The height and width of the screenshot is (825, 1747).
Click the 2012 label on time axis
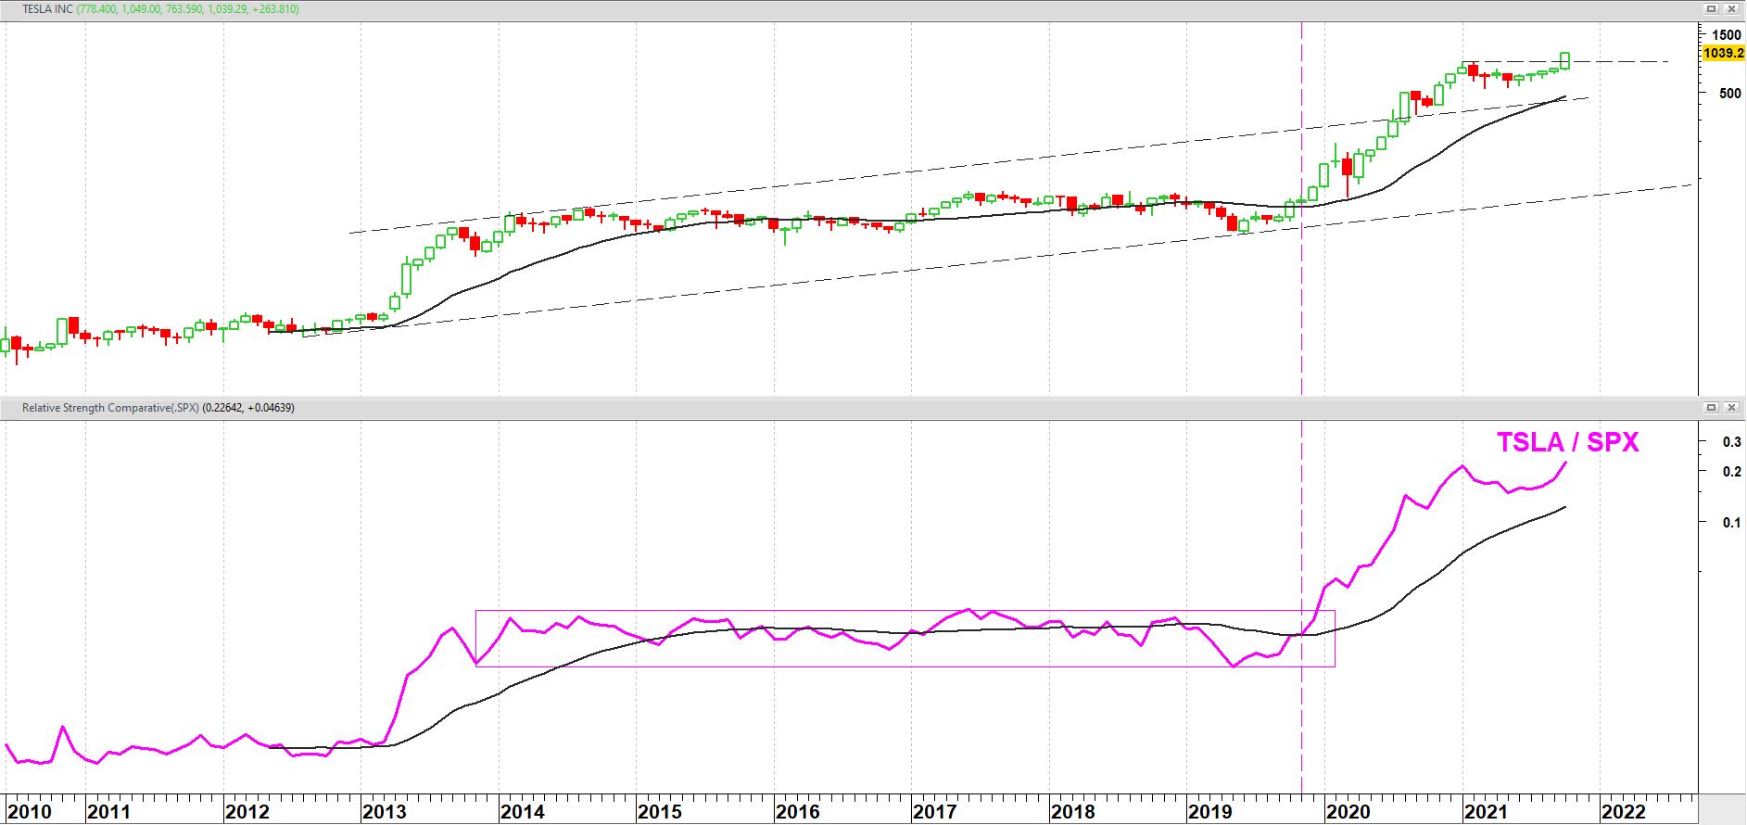(247, 812)
